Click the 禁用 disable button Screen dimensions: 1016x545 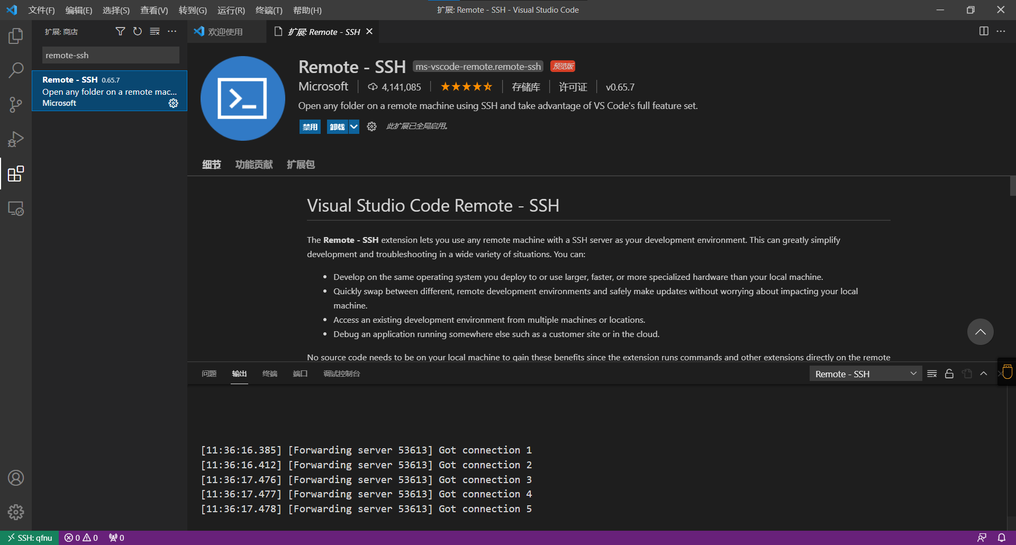(x=310, y=126)
